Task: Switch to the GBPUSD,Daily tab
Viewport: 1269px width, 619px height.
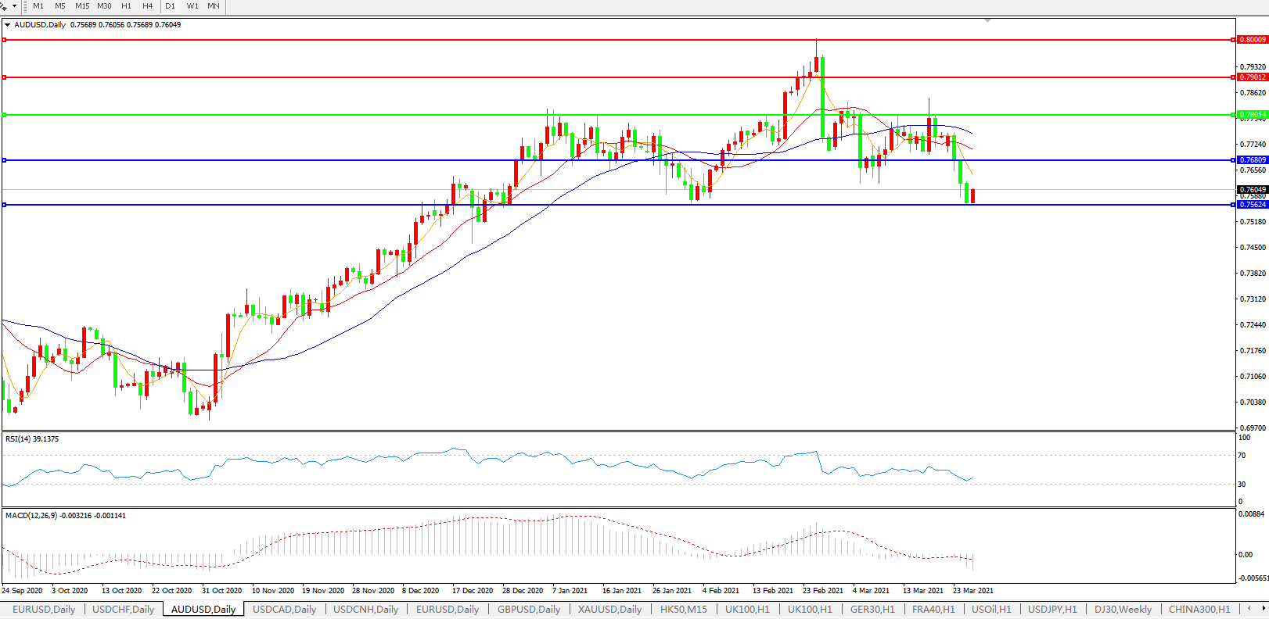Action: (x=529, y=610)
